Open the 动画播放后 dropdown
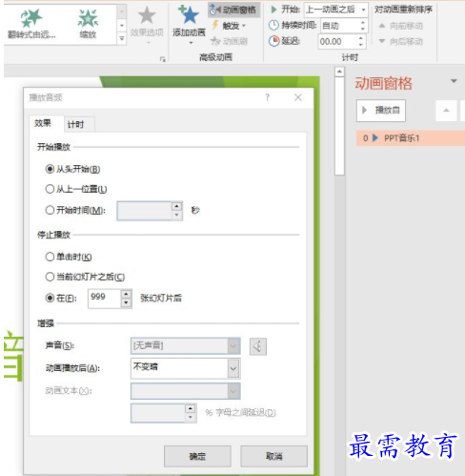 pos(186,368)
